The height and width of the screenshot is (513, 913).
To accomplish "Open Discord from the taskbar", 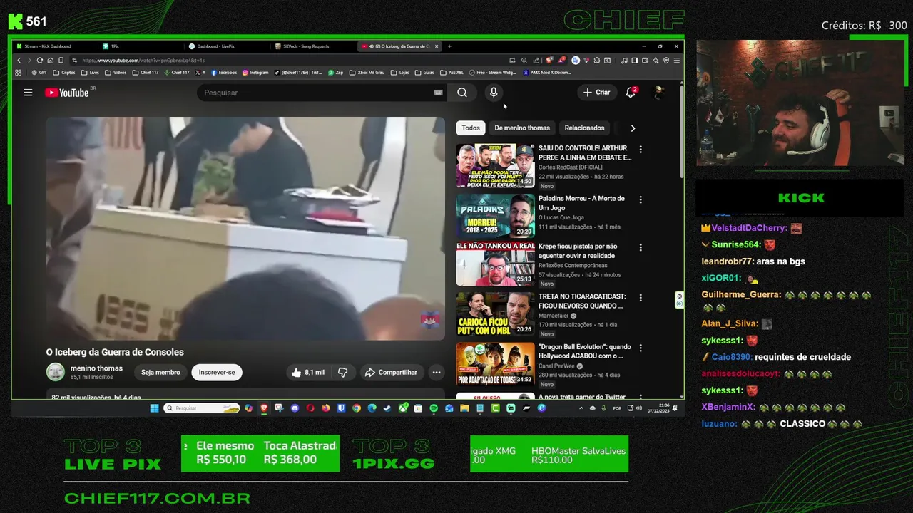I will point(295,408).
